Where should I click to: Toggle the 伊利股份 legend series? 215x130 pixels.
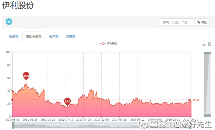tap(109, 43)
